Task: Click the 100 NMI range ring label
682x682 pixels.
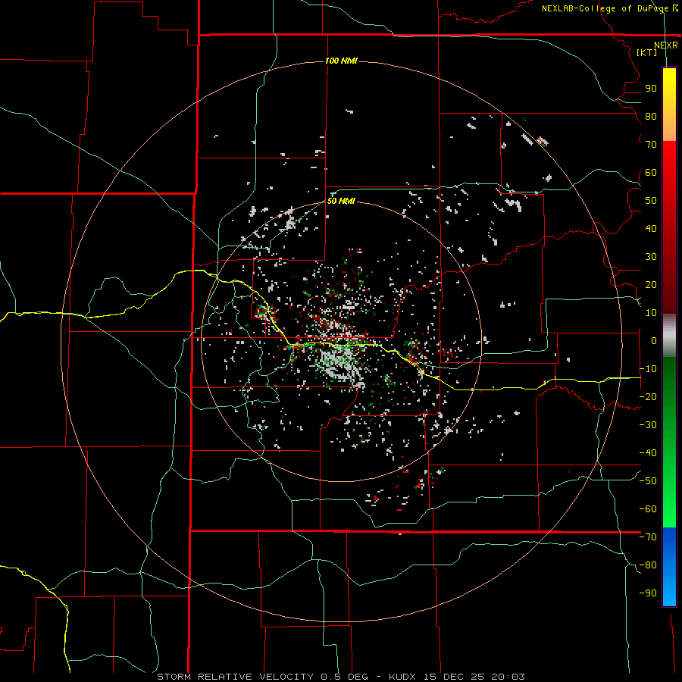Action: click(x=341, y=61)
